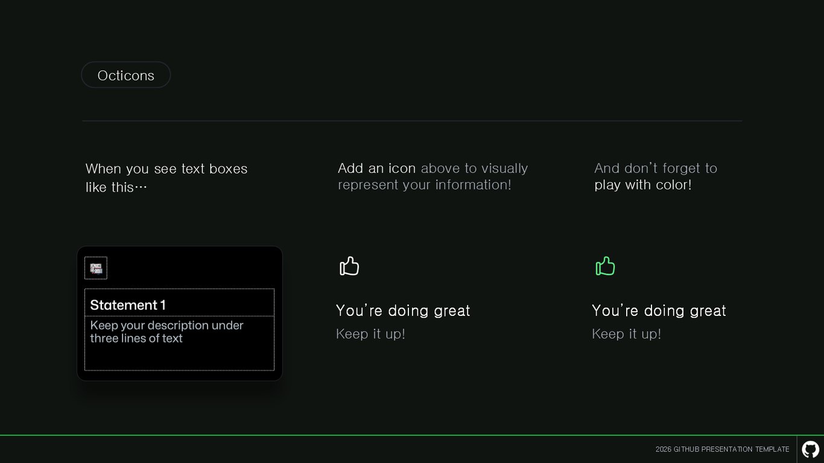This screenshot has width=824, height=463.
Task: Select the 'And don't forget to' line
Action: pos(656,168)
